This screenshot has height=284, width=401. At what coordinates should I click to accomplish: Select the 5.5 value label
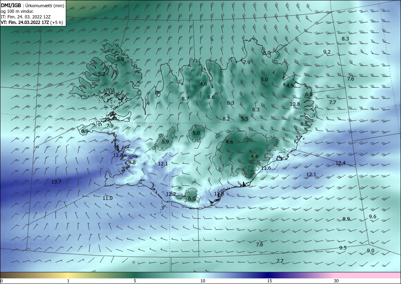tap(245, 119)
